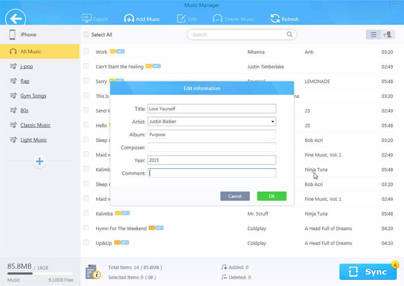
Task: Click the SD badge on Hymn For The Weekend
Action: 152,228
